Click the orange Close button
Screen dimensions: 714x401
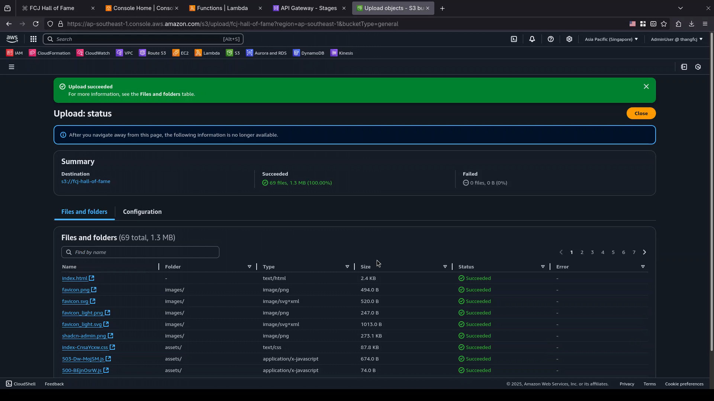click(641, 113)
